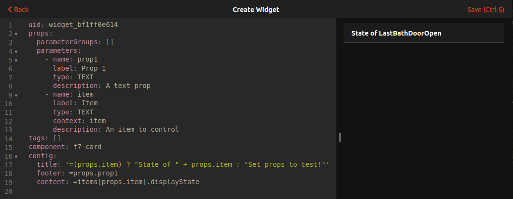Fold the parameters section arrow

(x=16, y=51)
